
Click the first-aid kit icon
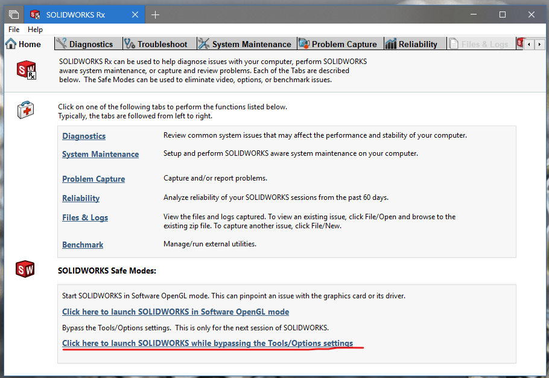pos(25,110)
